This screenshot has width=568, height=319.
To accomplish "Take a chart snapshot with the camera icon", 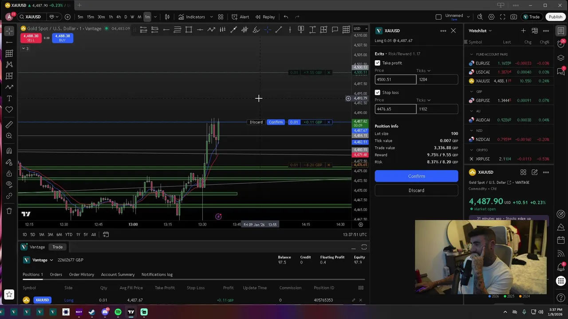I will [x=513, y=17].
